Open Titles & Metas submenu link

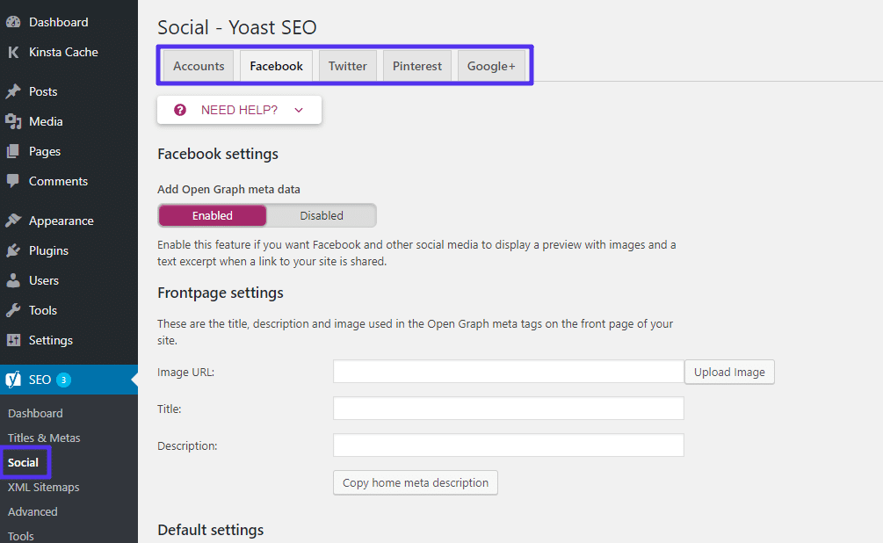pos(44,438)
